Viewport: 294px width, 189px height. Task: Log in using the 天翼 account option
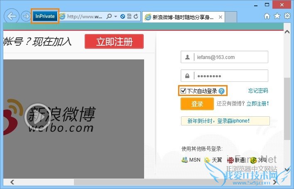[x=213, y=160]
